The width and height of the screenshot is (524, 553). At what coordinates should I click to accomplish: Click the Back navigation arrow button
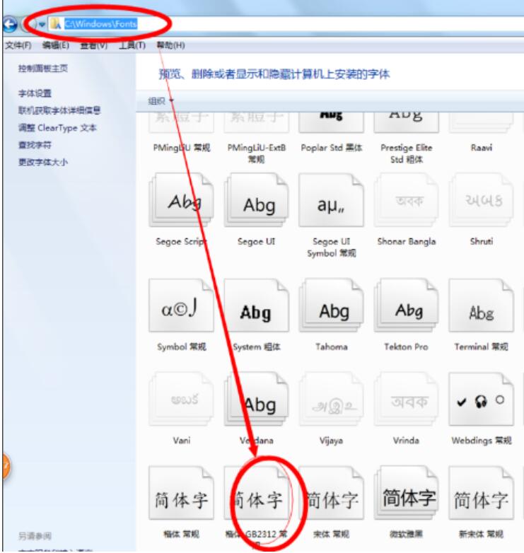[10, 24]
